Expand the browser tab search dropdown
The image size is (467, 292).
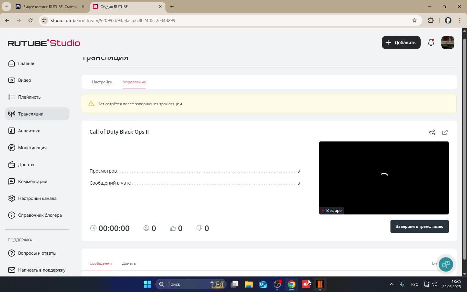6,6
